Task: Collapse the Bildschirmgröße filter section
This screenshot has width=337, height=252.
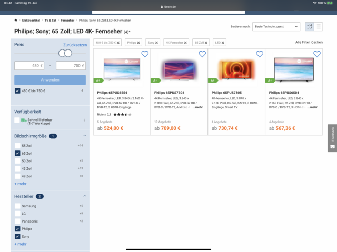Action: pyautogui.click(x=85, y=136)
